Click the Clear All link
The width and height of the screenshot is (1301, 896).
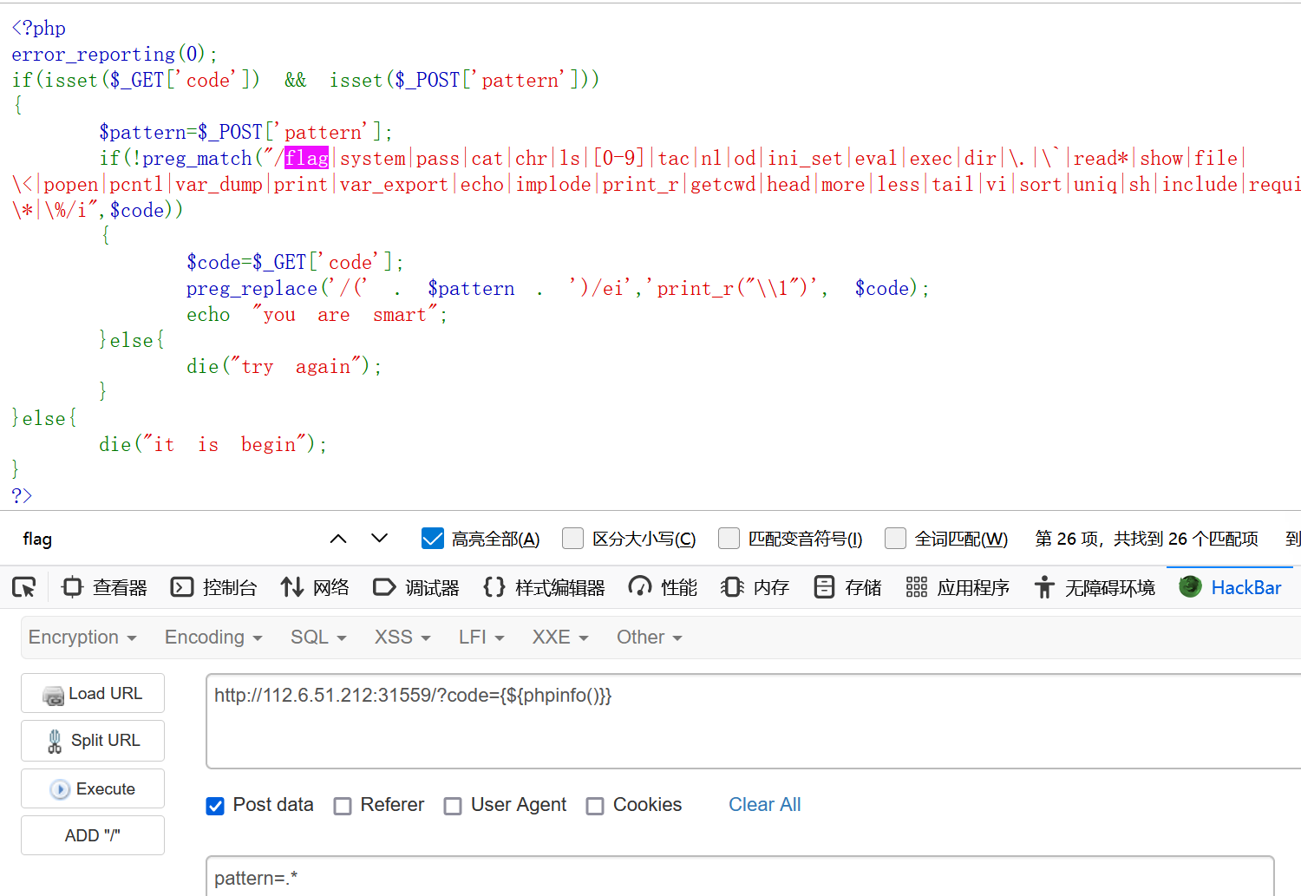pos(764,805)
